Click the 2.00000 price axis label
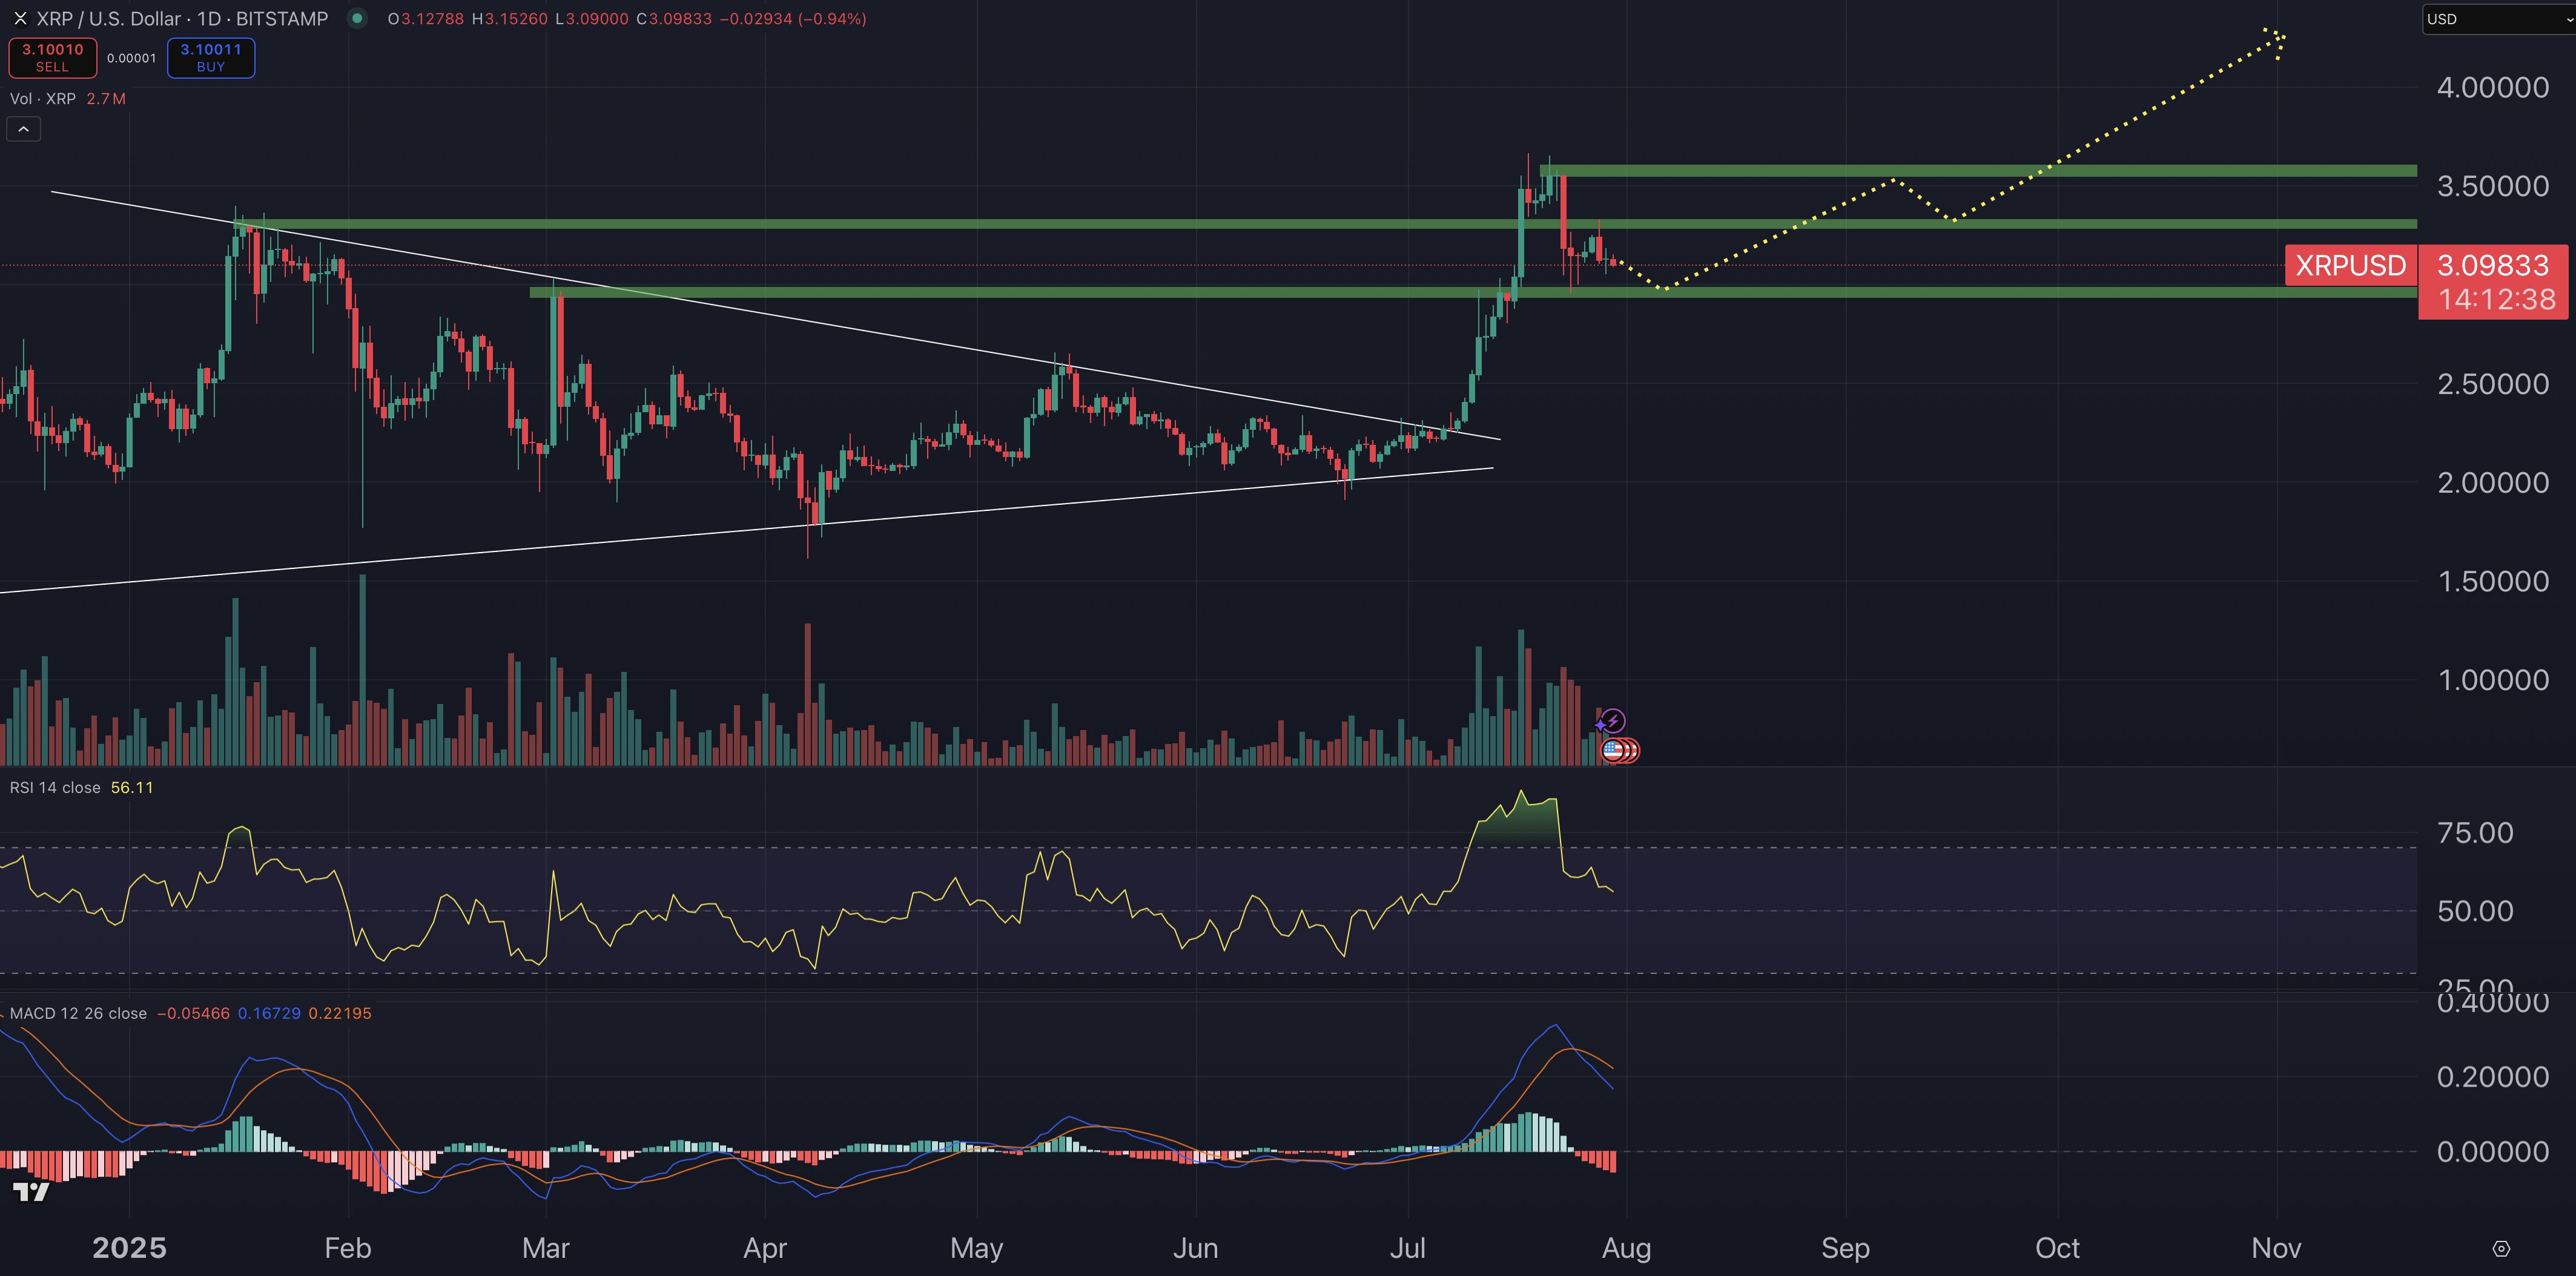This screenshot has width=2576, height=1276. 2493,483
